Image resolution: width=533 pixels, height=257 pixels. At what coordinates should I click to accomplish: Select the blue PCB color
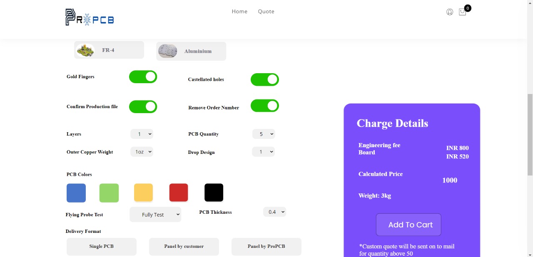[76, 193]
